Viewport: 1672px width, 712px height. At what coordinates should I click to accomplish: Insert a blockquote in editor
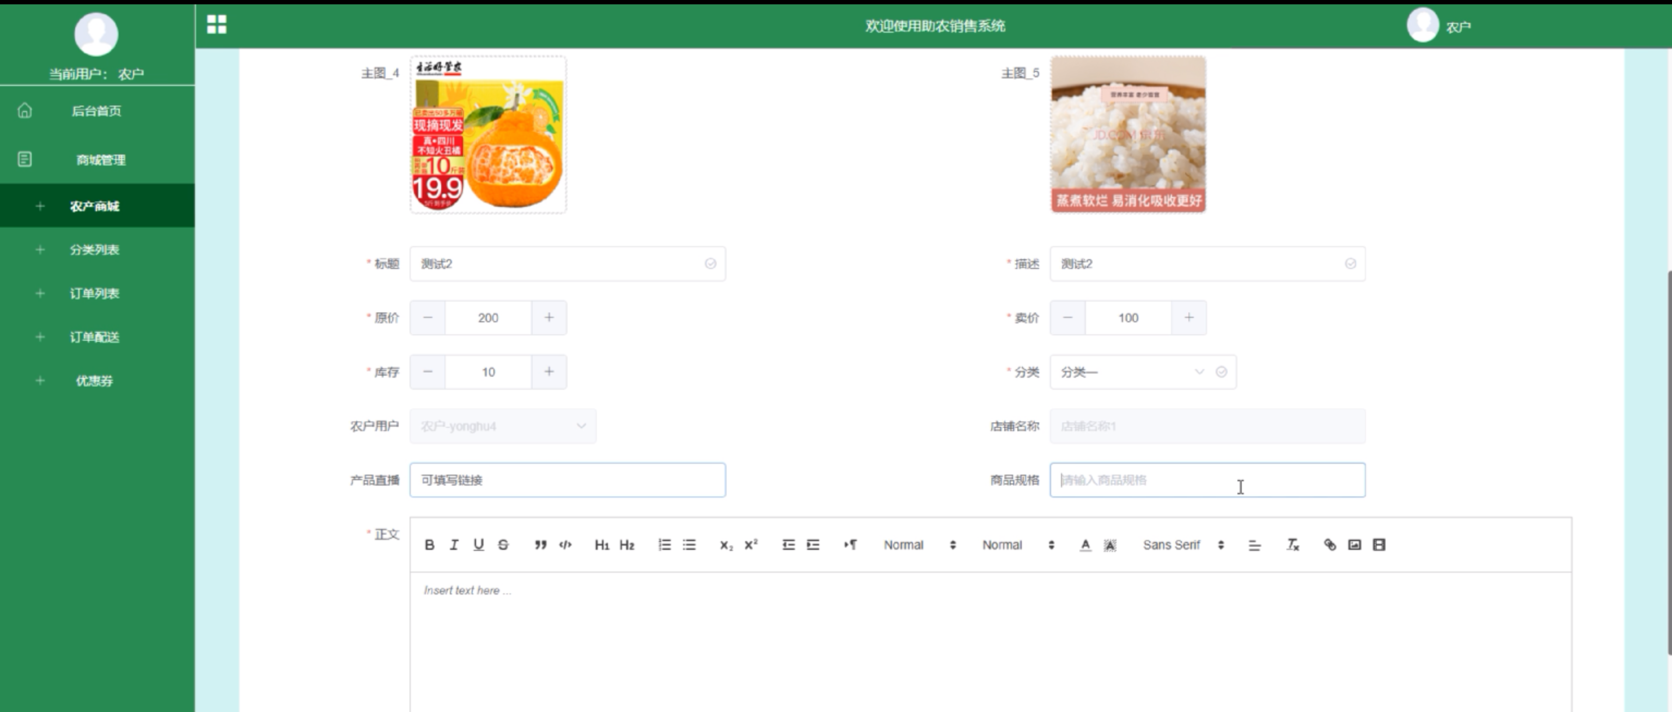tap(540, 545)
